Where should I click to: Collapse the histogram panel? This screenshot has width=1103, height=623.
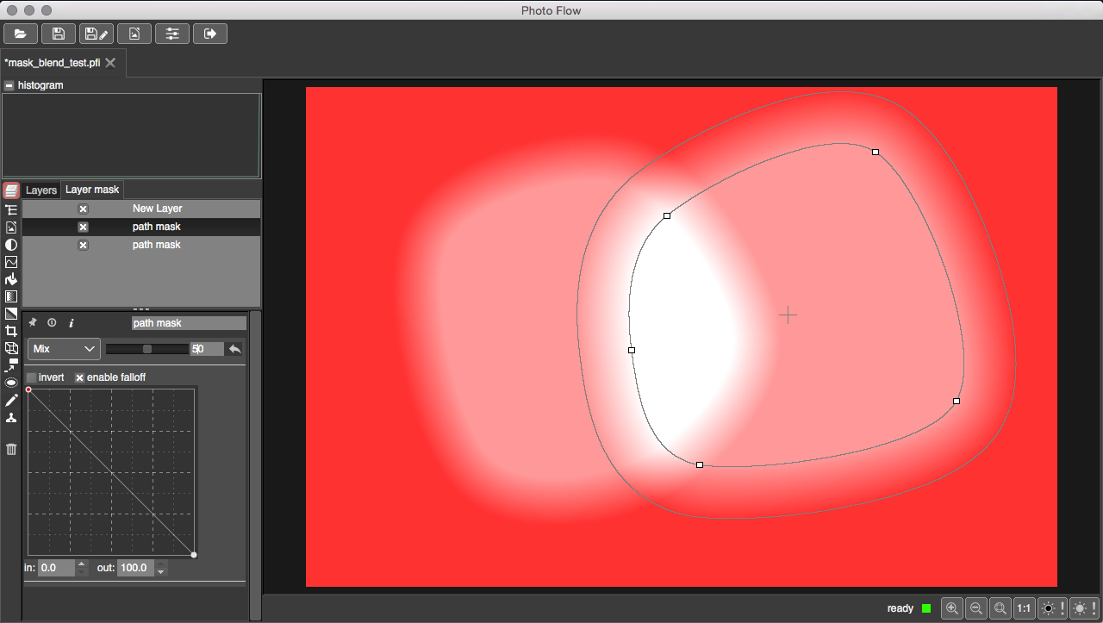9,85
